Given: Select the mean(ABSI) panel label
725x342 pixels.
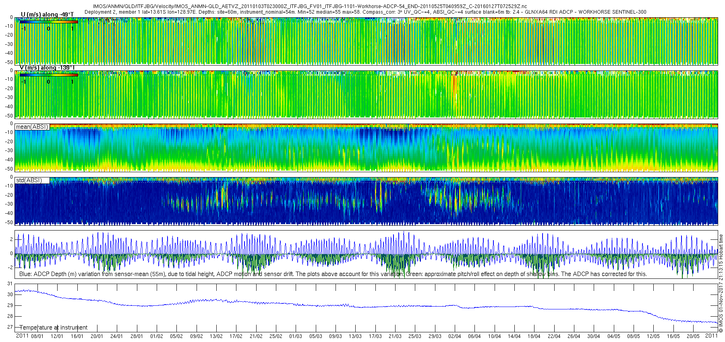Looking at the screenshot, I should pos(32,127).
